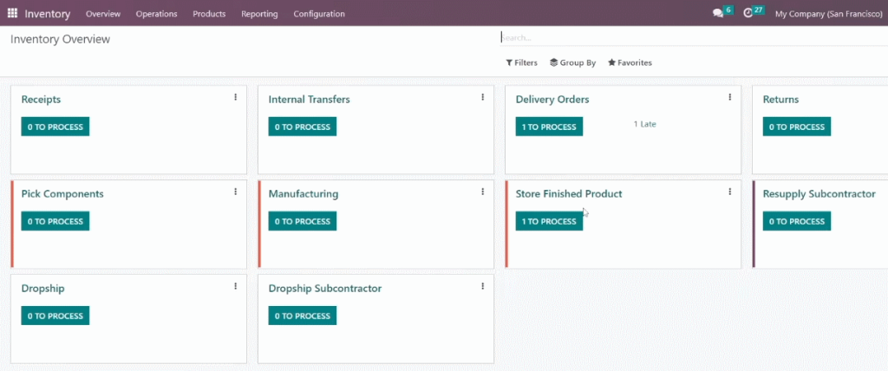Click Delivery Orders 1 To Process button
This screenshot has width=888, height=371.
[549, 127]
